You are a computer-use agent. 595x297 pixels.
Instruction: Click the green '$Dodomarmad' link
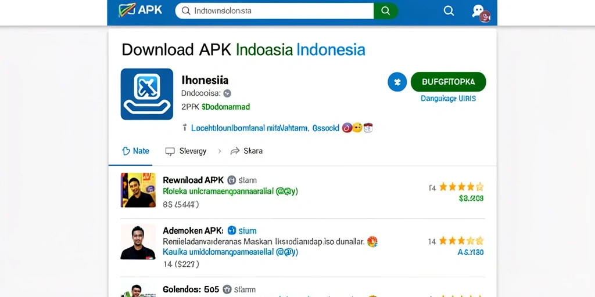tap(226, 107)
